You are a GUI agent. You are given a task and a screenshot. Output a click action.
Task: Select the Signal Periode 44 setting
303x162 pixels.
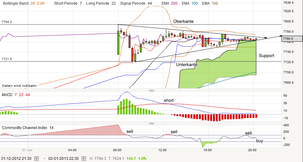click(136, 3)
